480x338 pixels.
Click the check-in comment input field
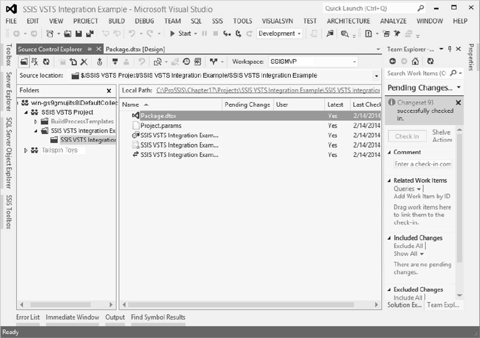point(423,164)
